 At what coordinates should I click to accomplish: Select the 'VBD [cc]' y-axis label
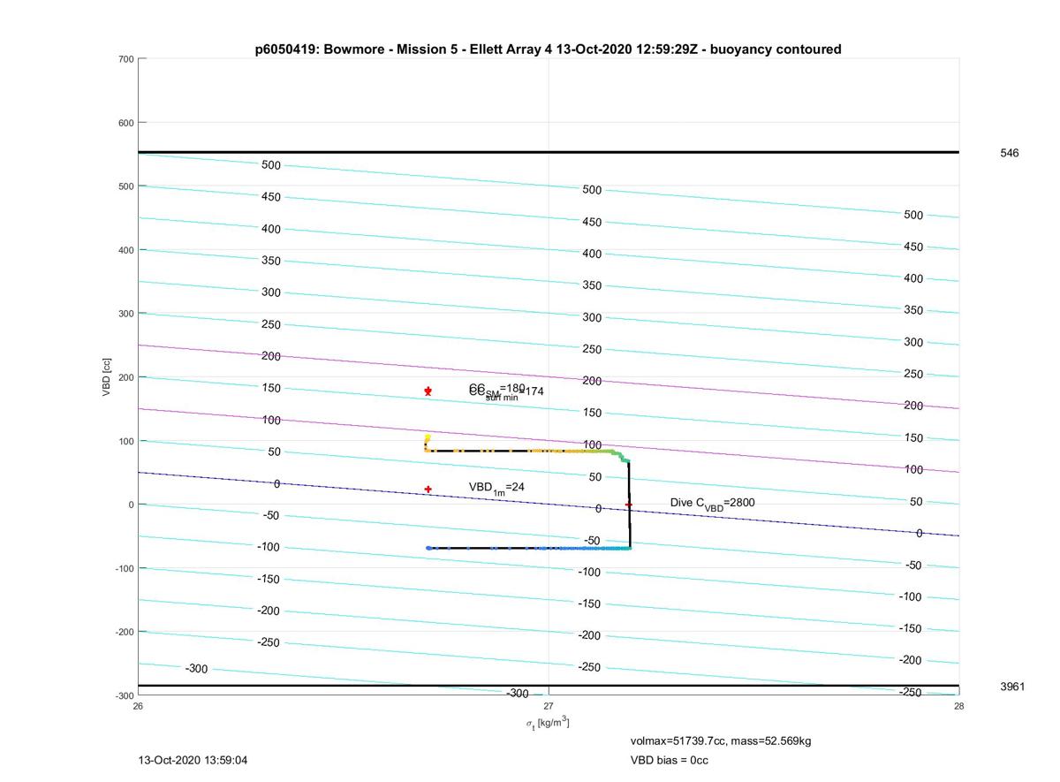pyautogui.click(x=107, y=377)
